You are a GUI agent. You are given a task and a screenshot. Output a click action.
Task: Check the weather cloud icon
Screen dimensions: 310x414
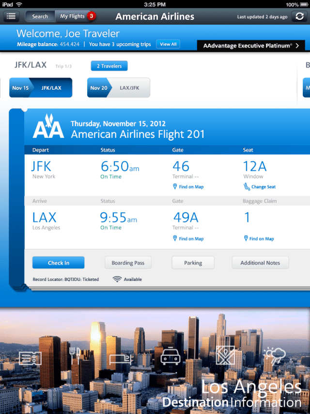[275, 356]
